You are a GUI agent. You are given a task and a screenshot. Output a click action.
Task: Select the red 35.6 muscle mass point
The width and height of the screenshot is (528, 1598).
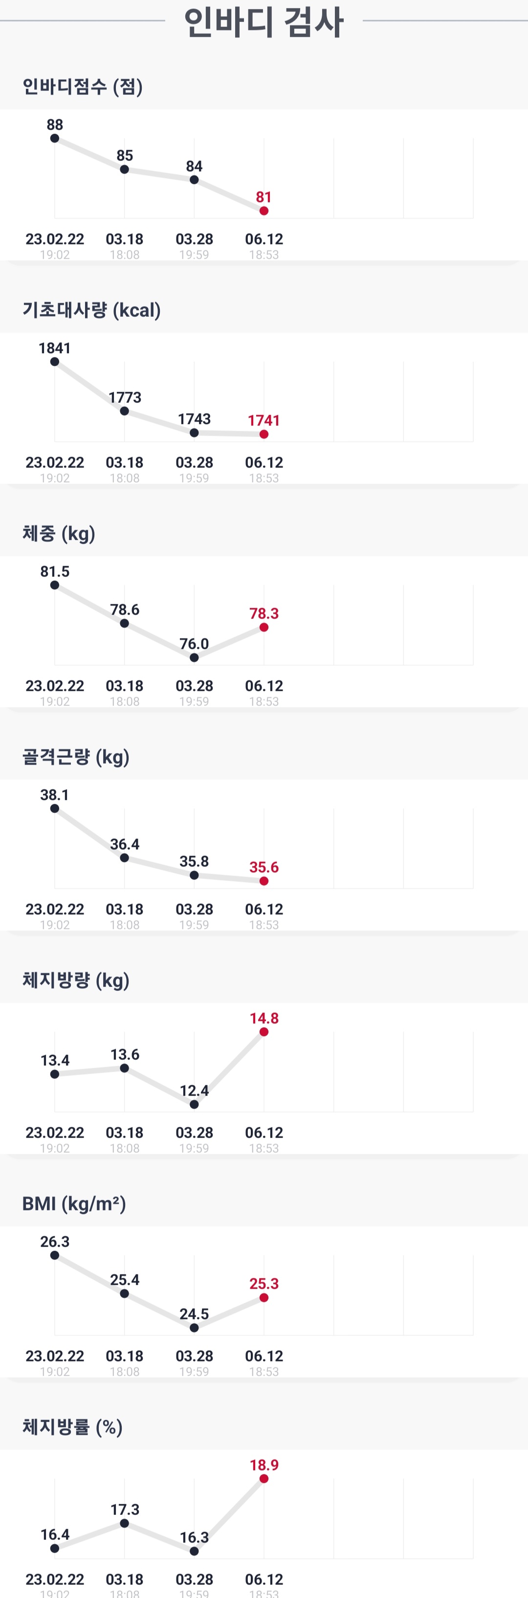(264, 881)
